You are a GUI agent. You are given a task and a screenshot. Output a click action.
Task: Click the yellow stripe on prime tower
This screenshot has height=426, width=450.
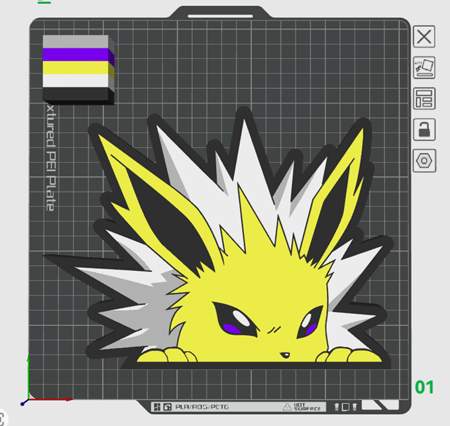coord(76,69)
